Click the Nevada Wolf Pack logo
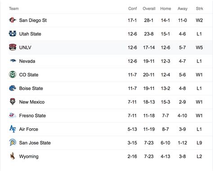 tap(13, 61)
